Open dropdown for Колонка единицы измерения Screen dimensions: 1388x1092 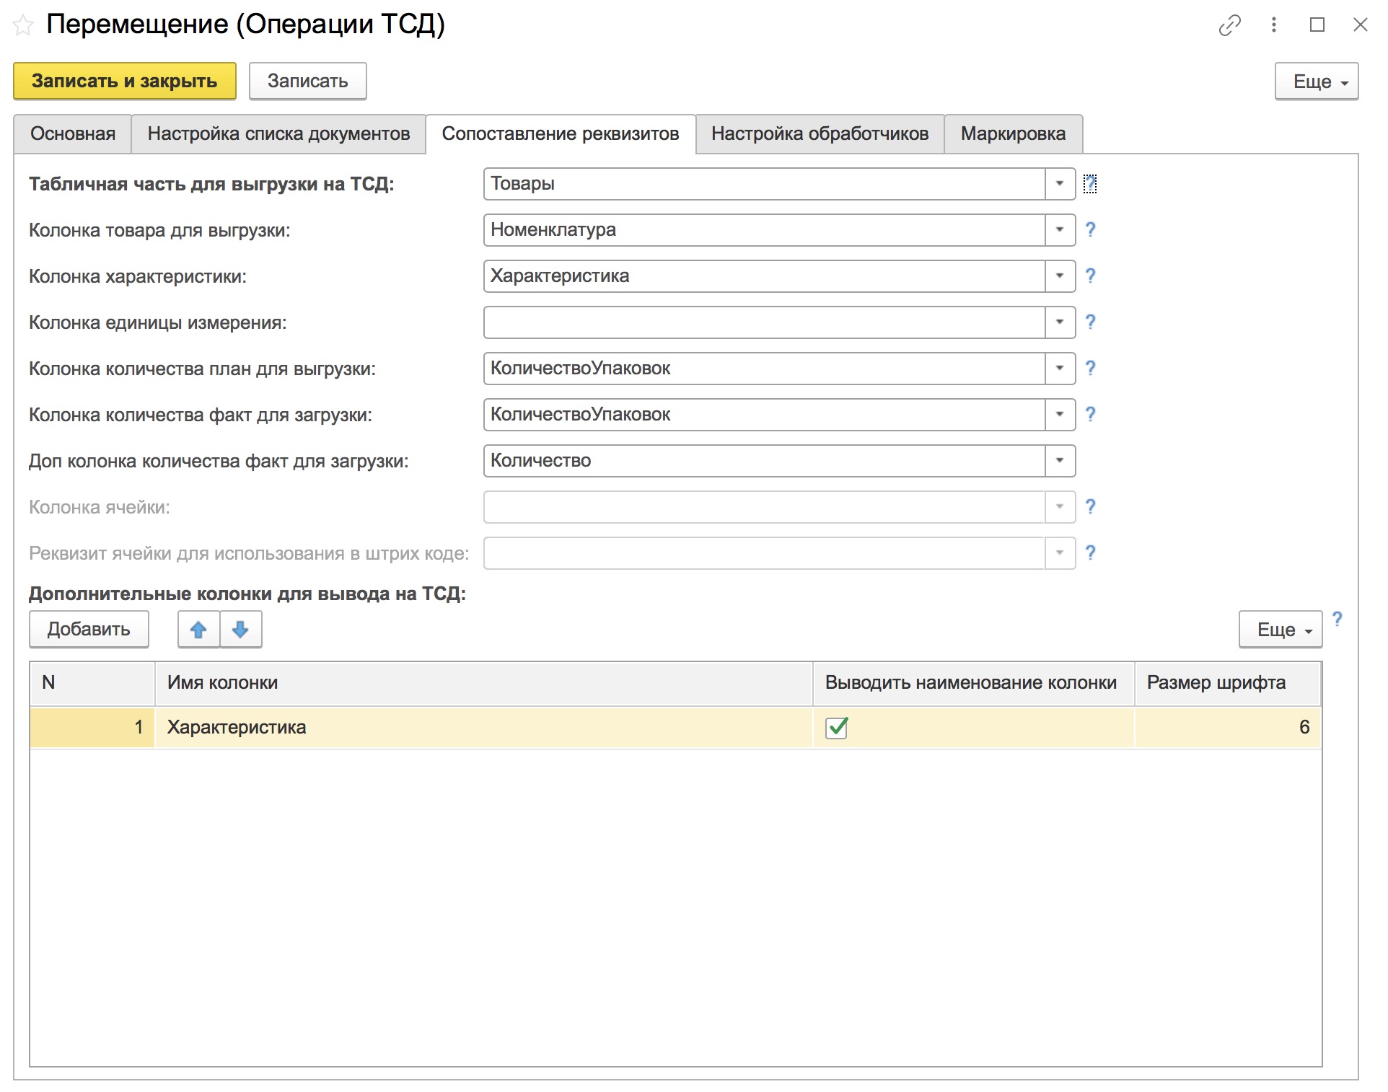[1060, 322]
